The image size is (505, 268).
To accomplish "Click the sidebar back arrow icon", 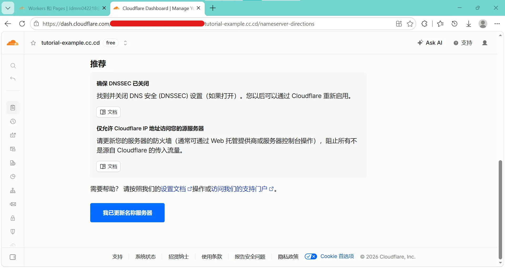I will pyautogui.click(x=13, y=79).
